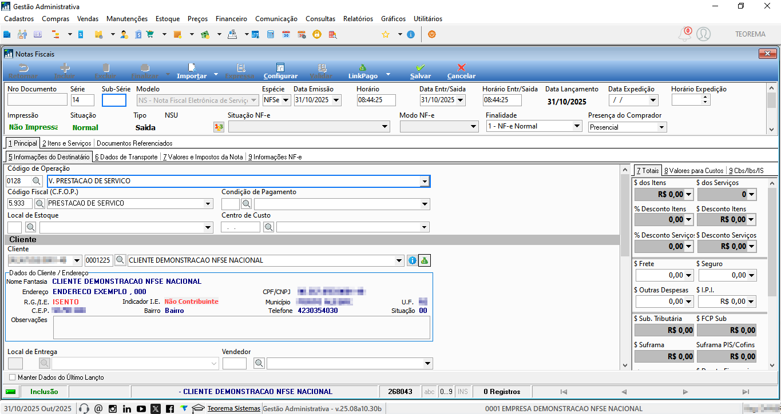Expand the Finalidade NF-e Normal dropdown
This screenshot has height=414, width=781.
click(577, 126)
